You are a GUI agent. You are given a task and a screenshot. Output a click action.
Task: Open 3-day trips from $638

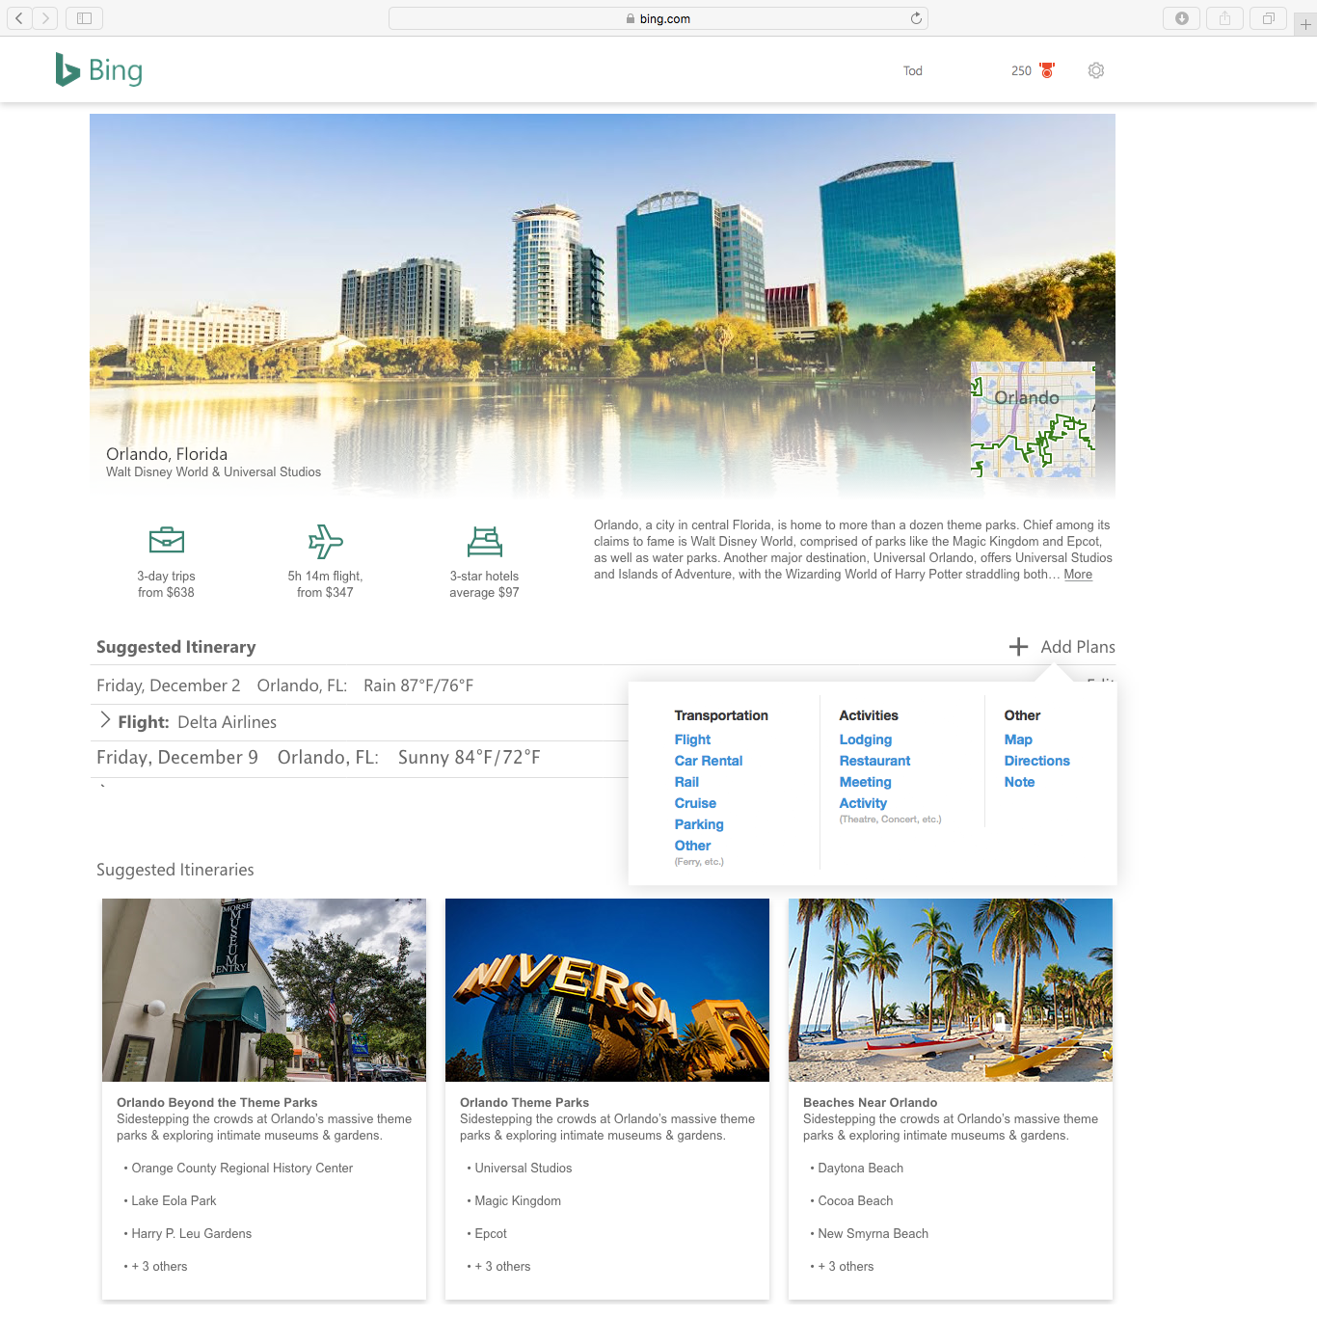[166, 584]
